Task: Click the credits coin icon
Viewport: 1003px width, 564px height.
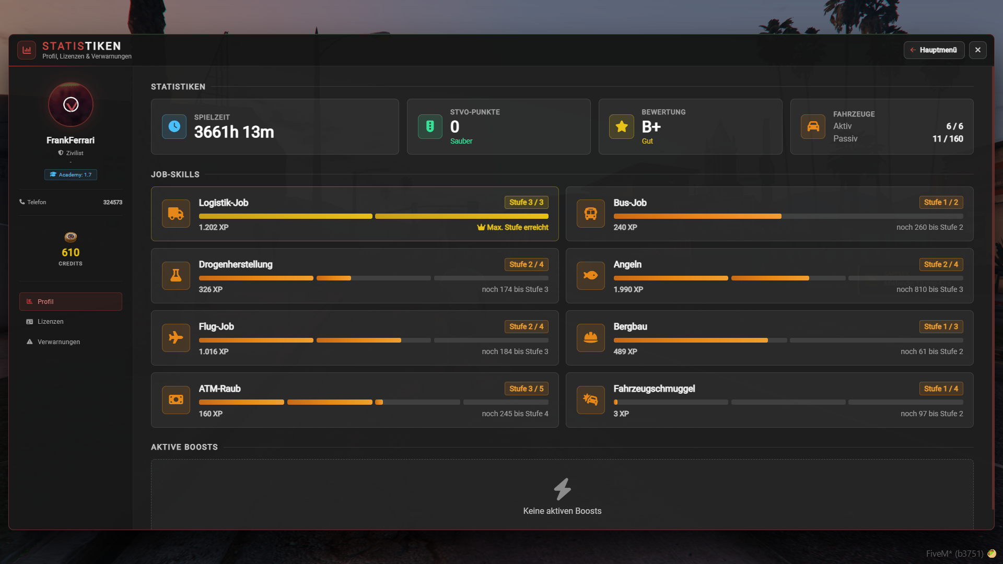Action: 71,237
